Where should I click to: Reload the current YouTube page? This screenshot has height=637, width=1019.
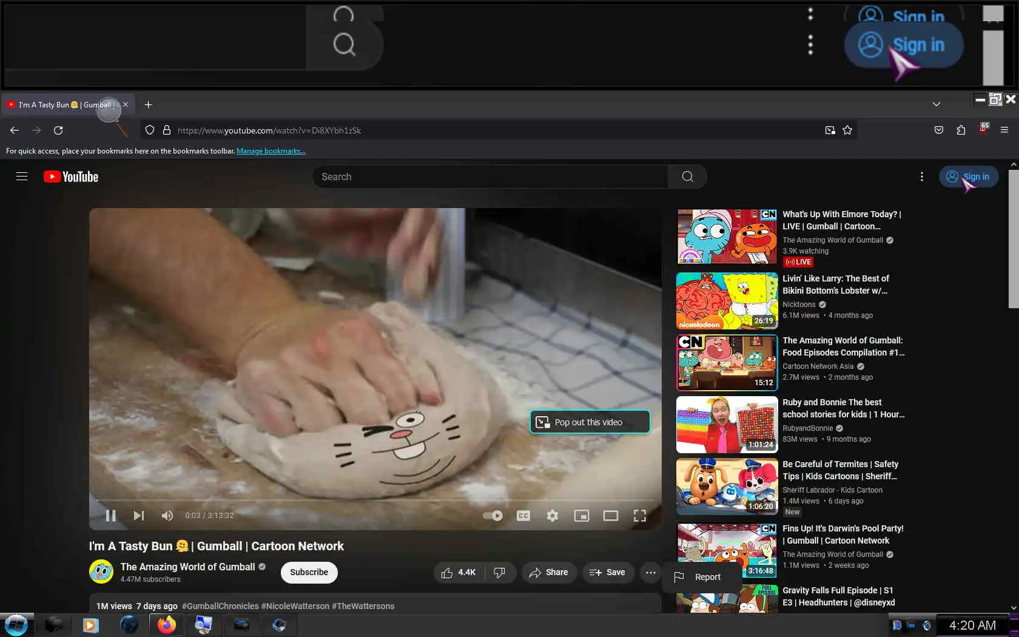(x=58, y=130)
